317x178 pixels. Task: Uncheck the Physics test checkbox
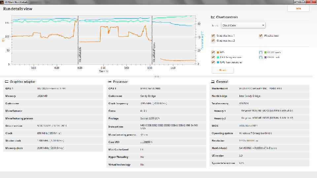click(x=261, y=36)
